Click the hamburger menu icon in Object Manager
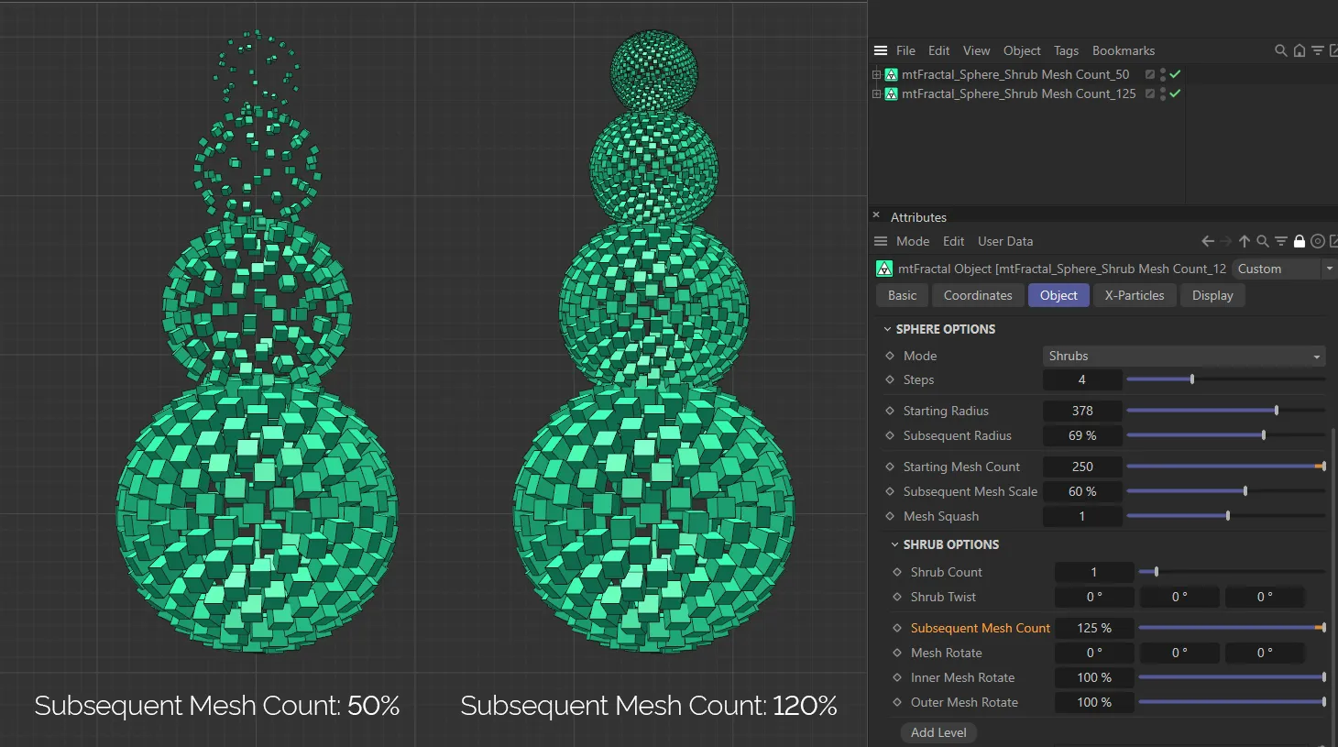Screen dimensions: 1338x747 (x=881, y=50)
